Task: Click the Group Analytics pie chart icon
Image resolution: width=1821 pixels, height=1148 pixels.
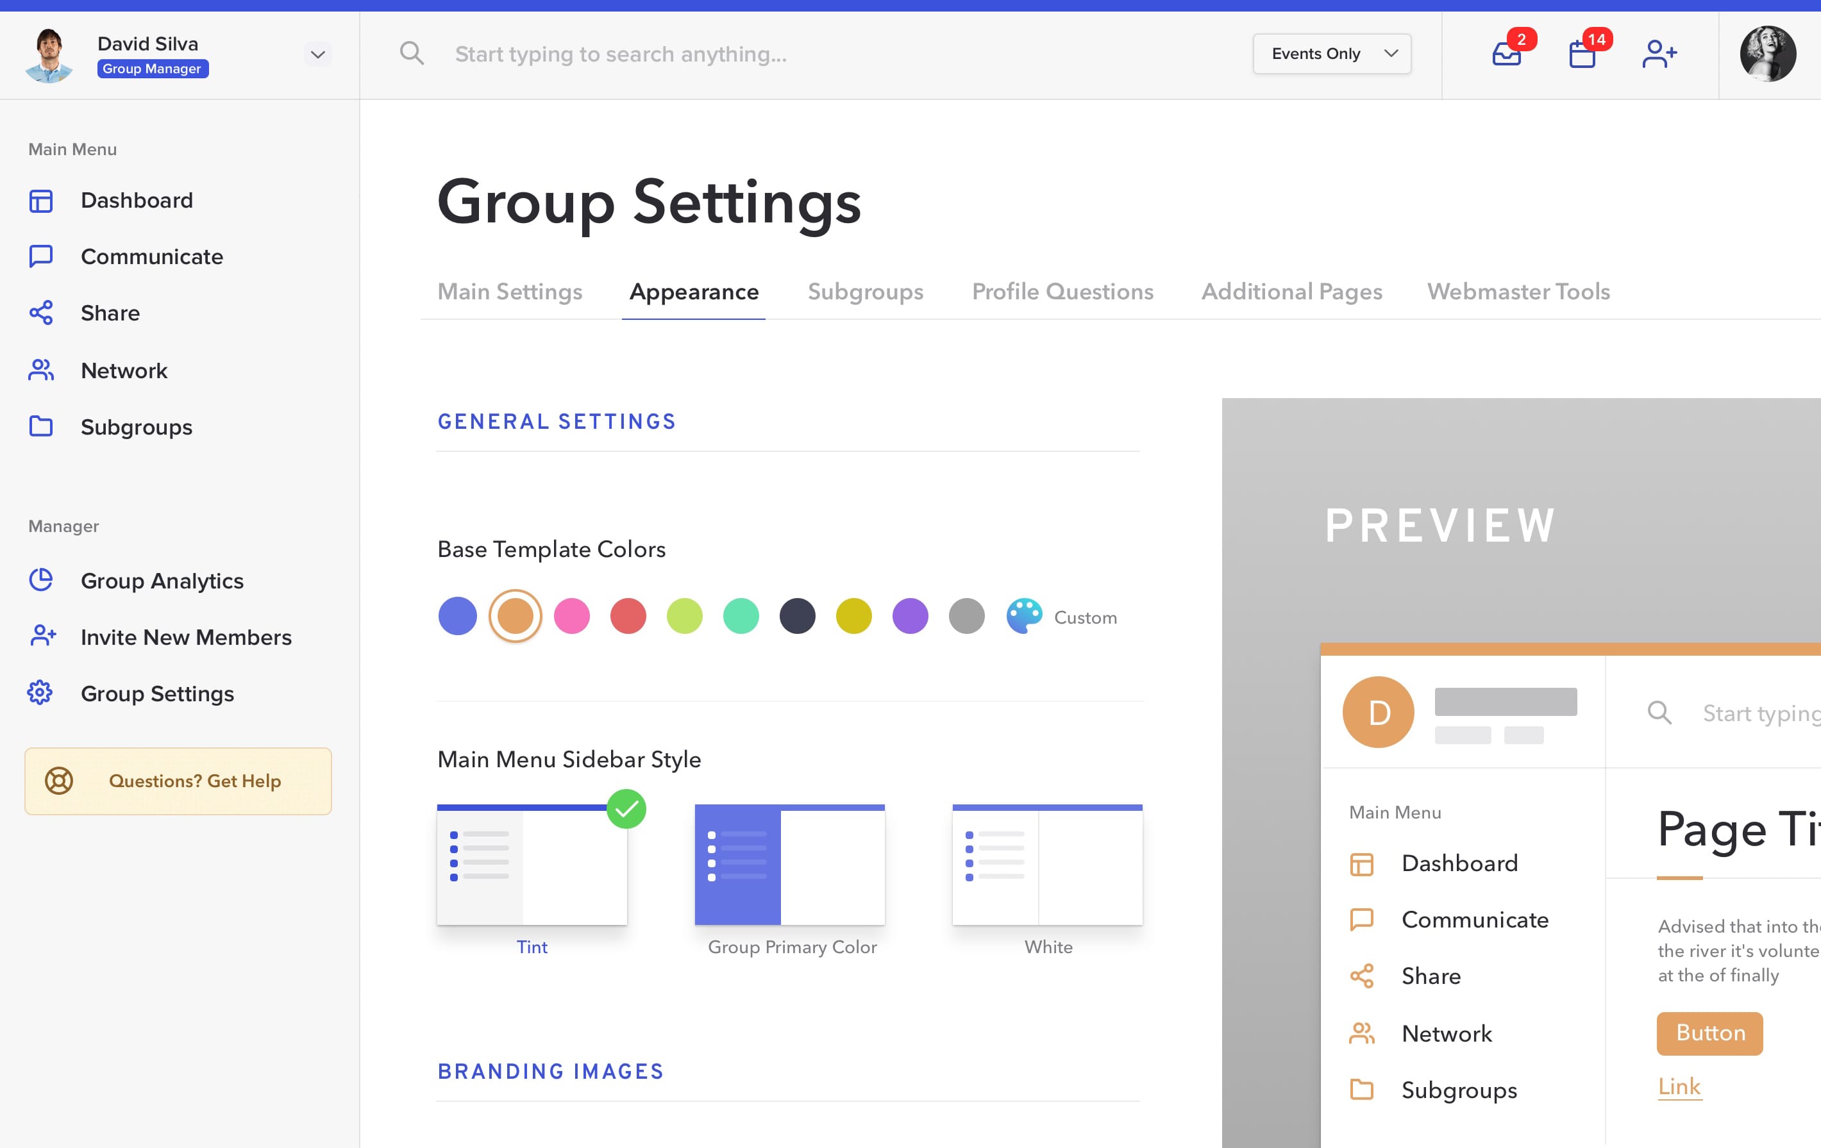Action: pyautogui.click(x=41, y=581)
